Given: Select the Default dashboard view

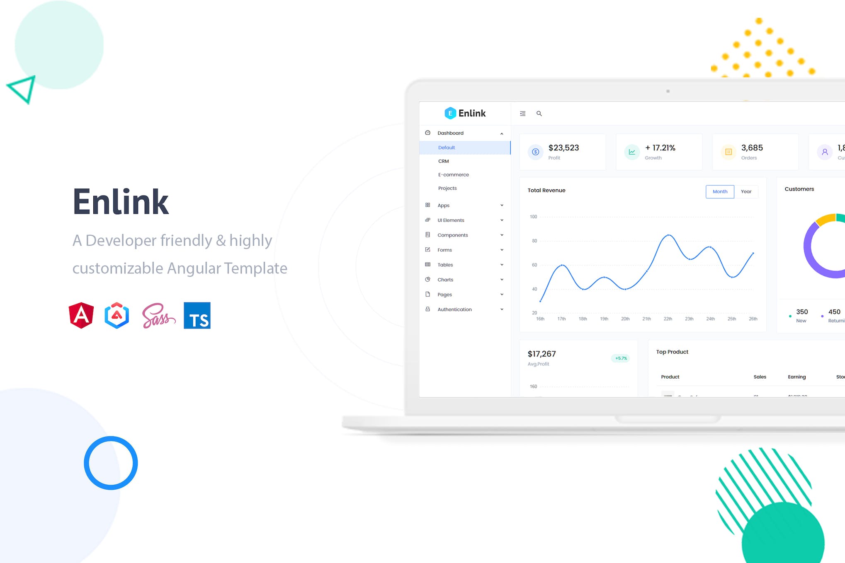Looking at the screenshot, I should [x=447, y=146].
